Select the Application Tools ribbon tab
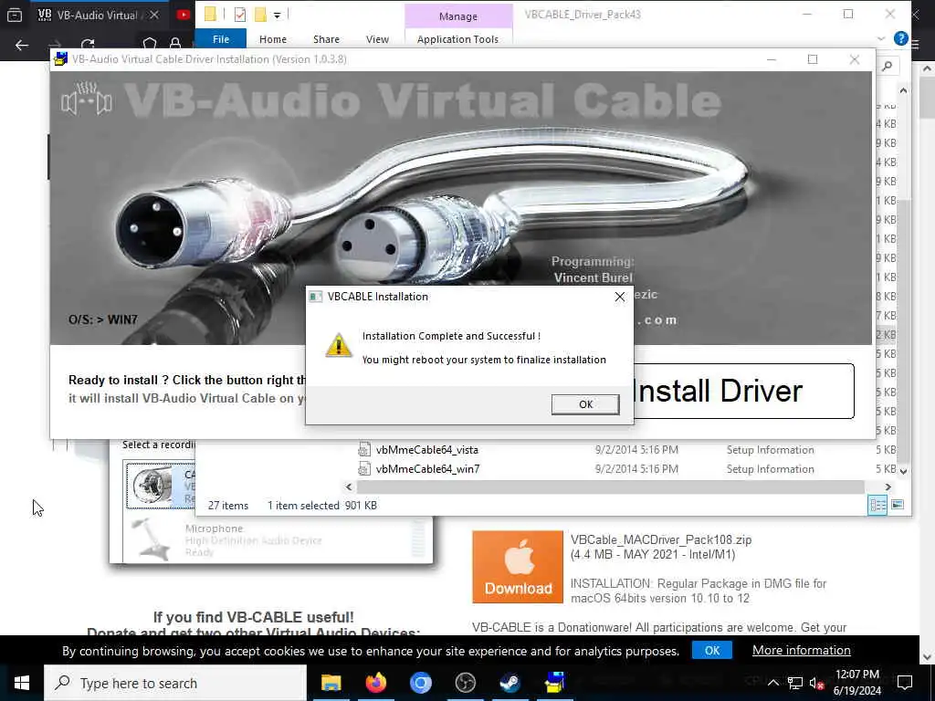Screen dimensions: 935x701 [x=457, y=38]
